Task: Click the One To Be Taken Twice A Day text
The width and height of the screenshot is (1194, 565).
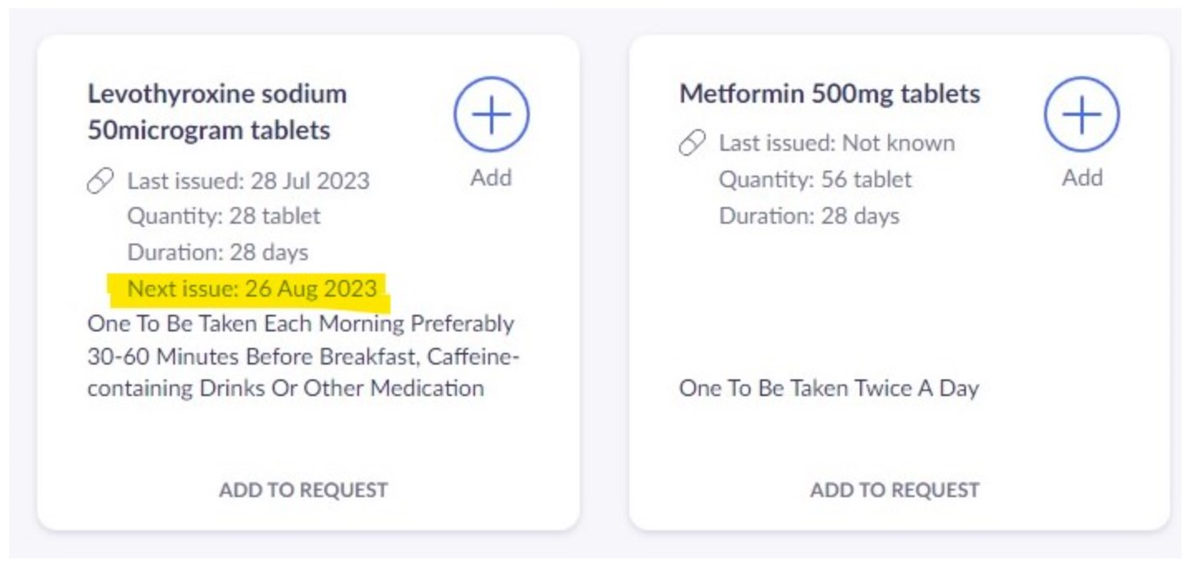Action: [828, 388]
